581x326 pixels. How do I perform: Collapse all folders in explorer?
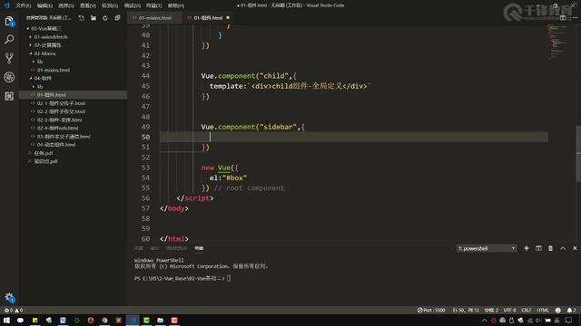pyautogui.click(x=117, y=18)
